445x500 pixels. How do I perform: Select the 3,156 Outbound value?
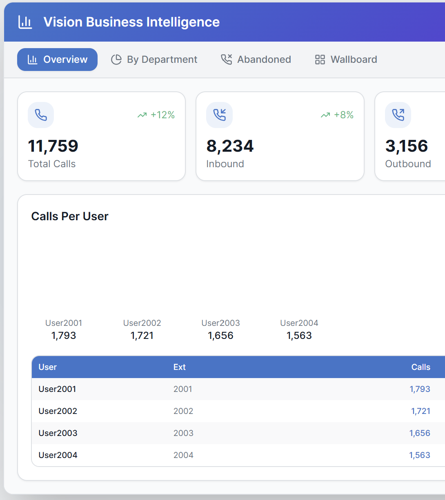tap(407, 146)
